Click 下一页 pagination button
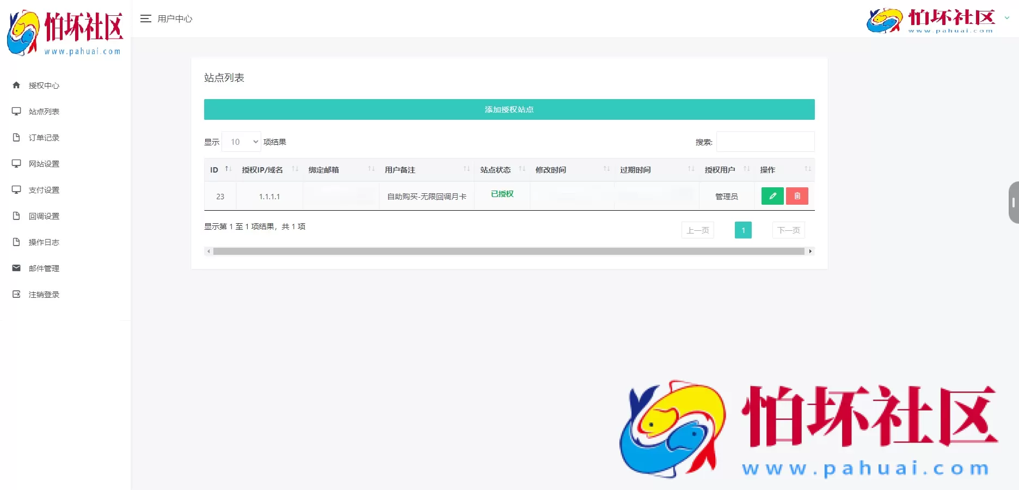This screenshot has width=1019, height=490. pos(788,230)
